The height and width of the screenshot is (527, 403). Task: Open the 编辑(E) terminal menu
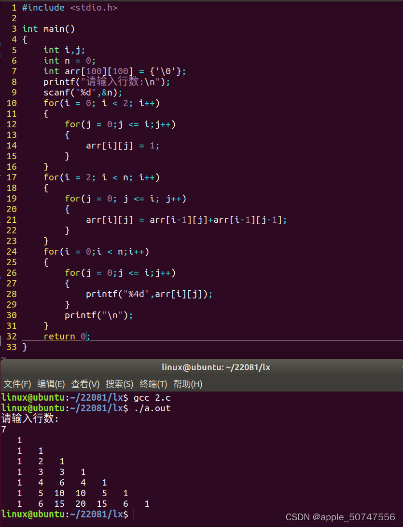tap(51, 384)
